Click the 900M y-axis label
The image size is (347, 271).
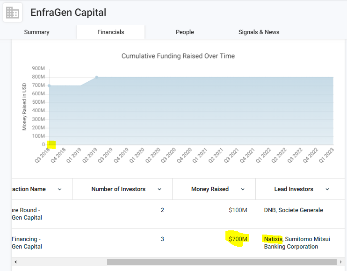pyautogui.click(x=38, y=68)
